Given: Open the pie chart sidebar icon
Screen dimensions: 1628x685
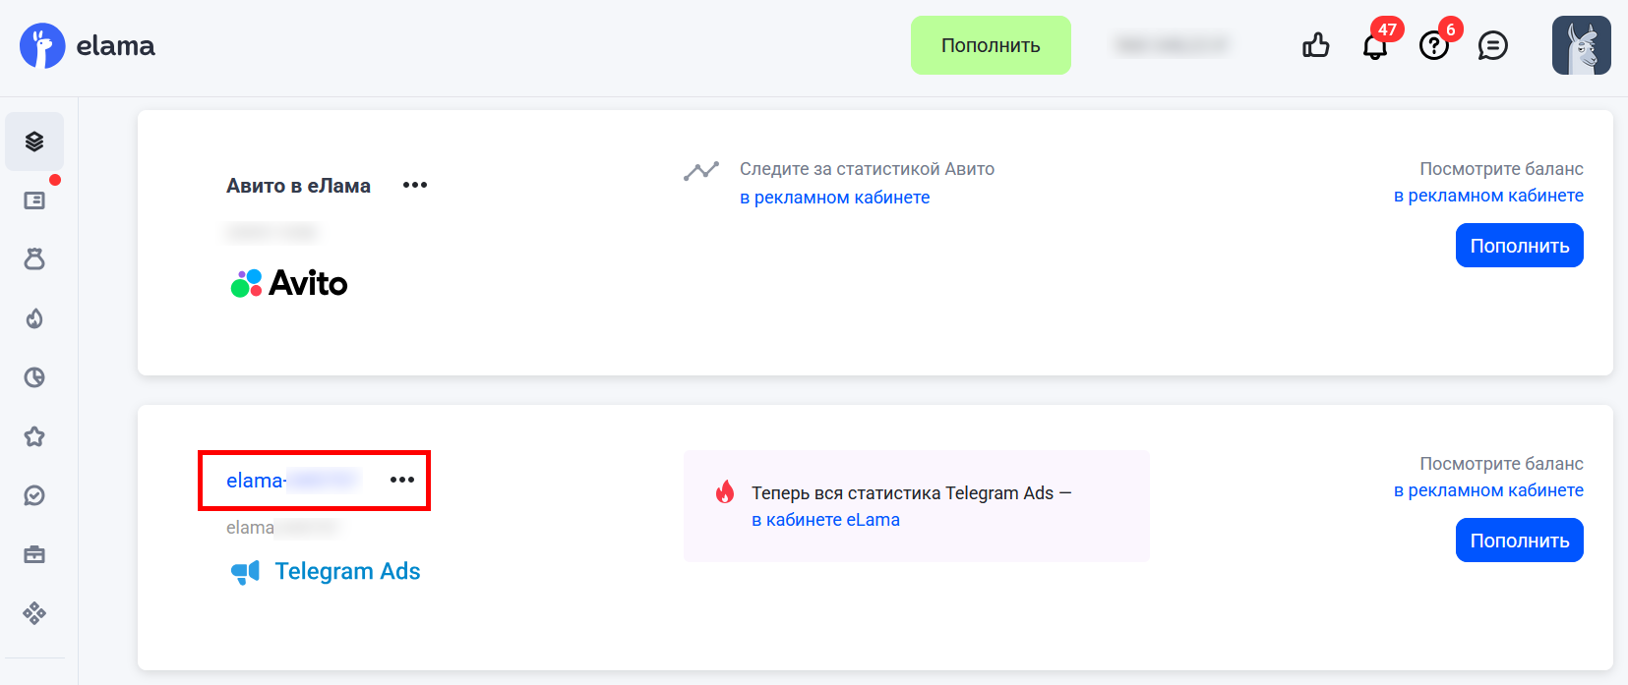Looking at the screenshot, I should pyautogui.click(x=34, y=377).
